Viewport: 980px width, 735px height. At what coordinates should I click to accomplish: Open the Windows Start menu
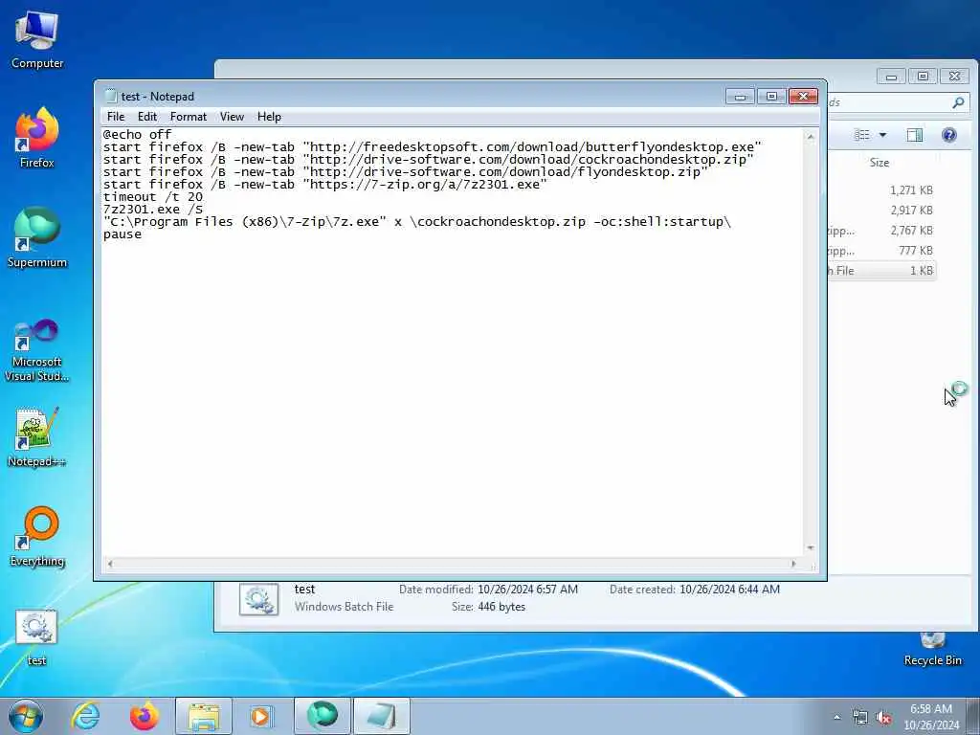(x=26, y=716)
